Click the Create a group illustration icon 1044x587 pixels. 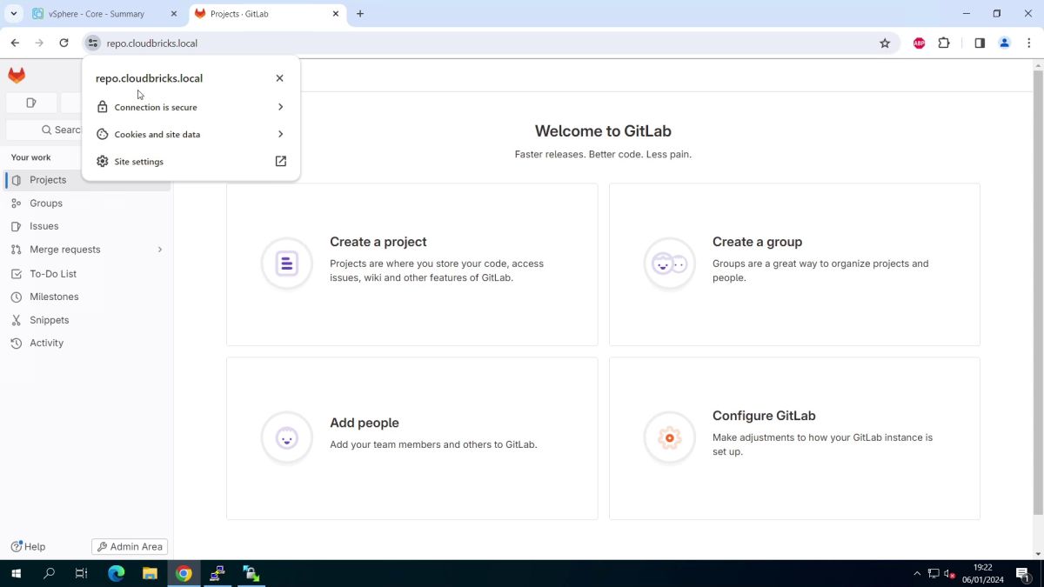click(x=669, y=263)
